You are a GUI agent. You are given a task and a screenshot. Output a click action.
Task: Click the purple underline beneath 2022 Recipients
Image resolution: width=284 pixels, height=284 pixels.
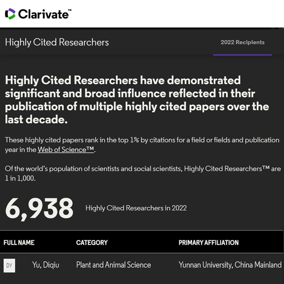coord(242,55)
